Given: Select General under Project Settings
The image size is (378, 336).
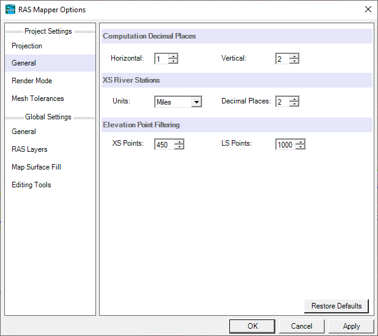Looking at the screenshot, I should (50, 63).
